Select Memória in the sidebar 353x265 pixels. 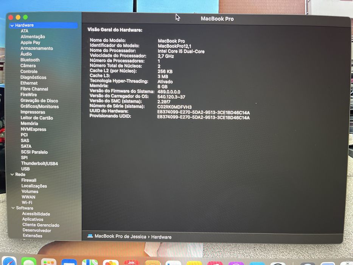click(x=29, y=123)
